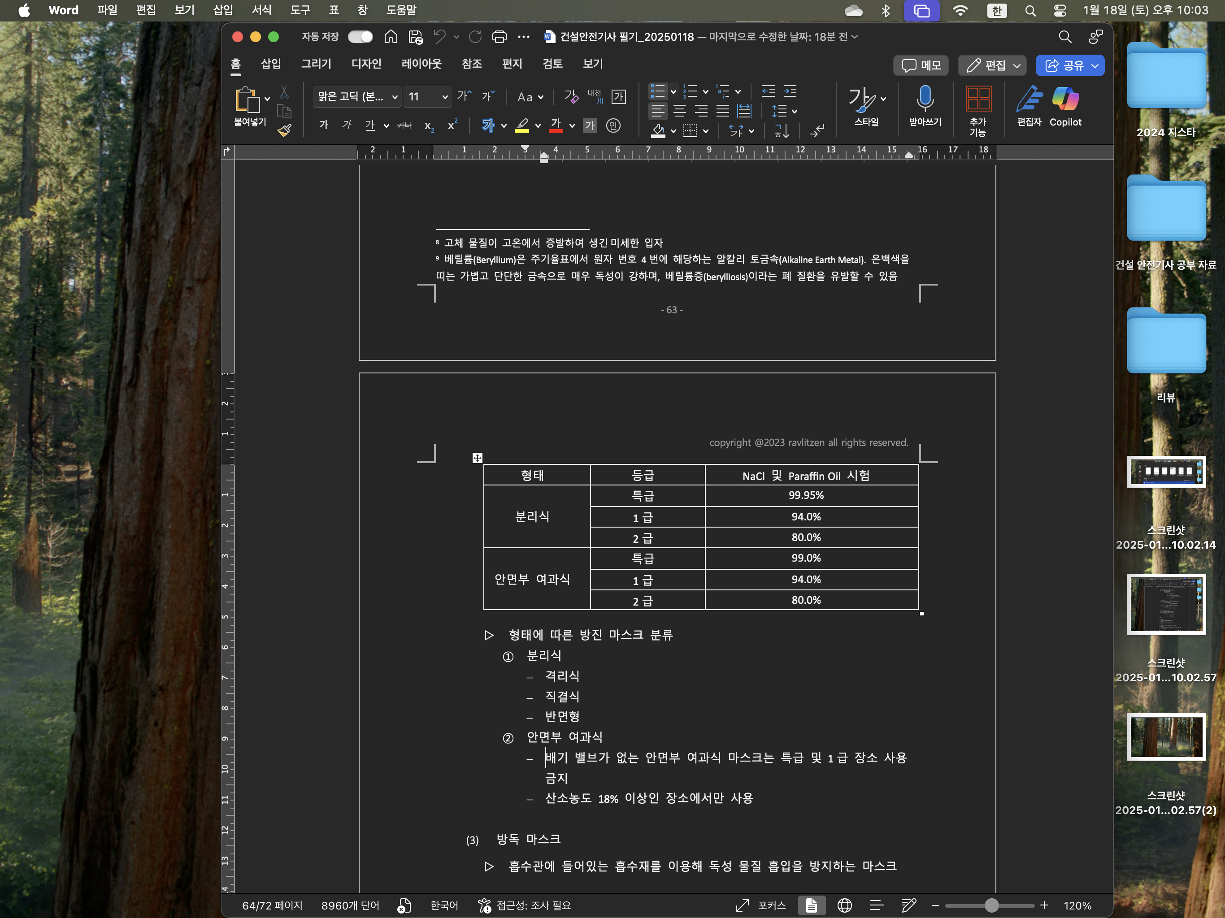Open the font name dropdown
The height and width of the screenshot is (918, 1225).
(x=395, y=97)
